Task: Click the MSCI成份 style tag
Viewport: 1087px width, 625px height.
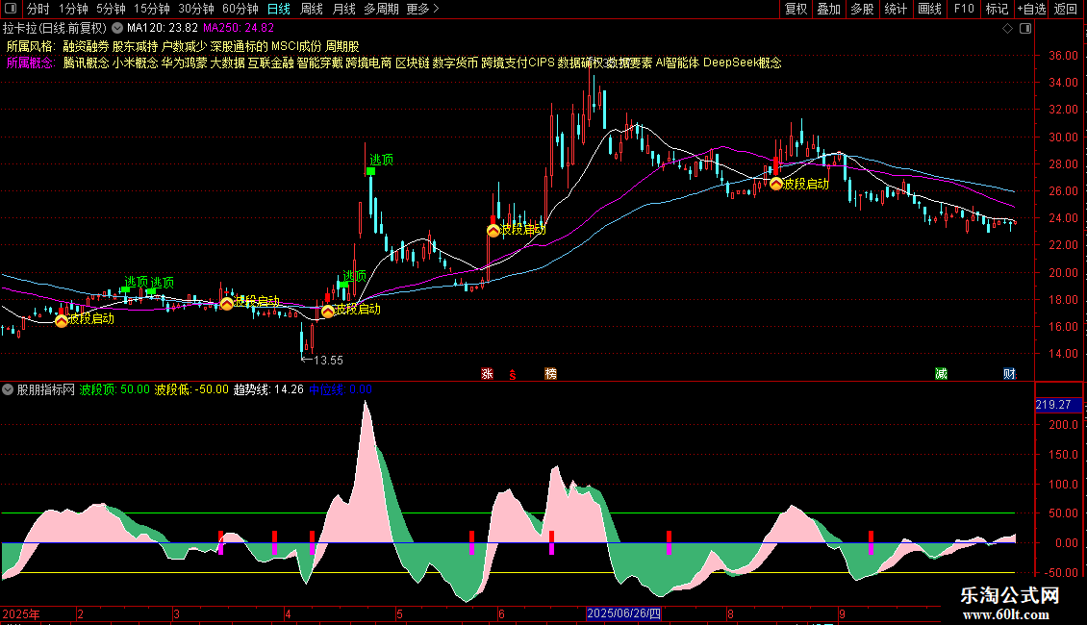Action: click(x=296, y=46)
